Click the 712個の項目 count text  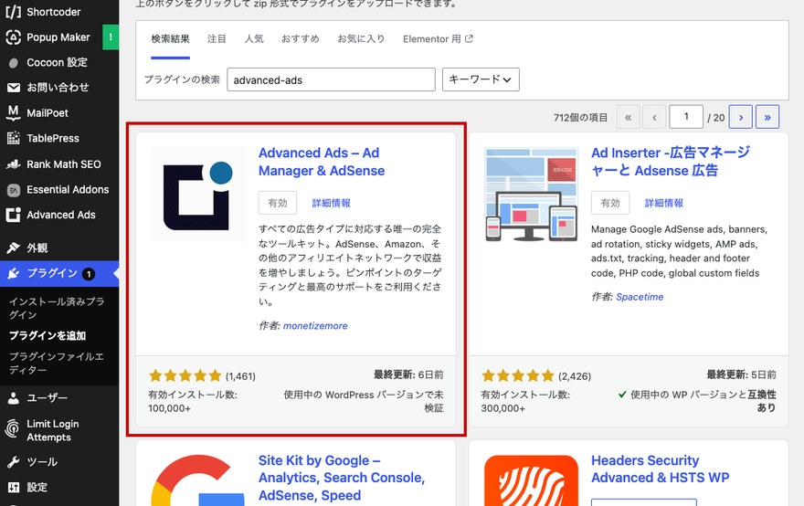tap(580, 118)
